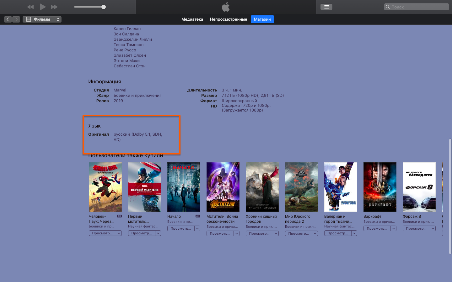
Task: Click the Fast-forward icon
Action: coord(55,7)
